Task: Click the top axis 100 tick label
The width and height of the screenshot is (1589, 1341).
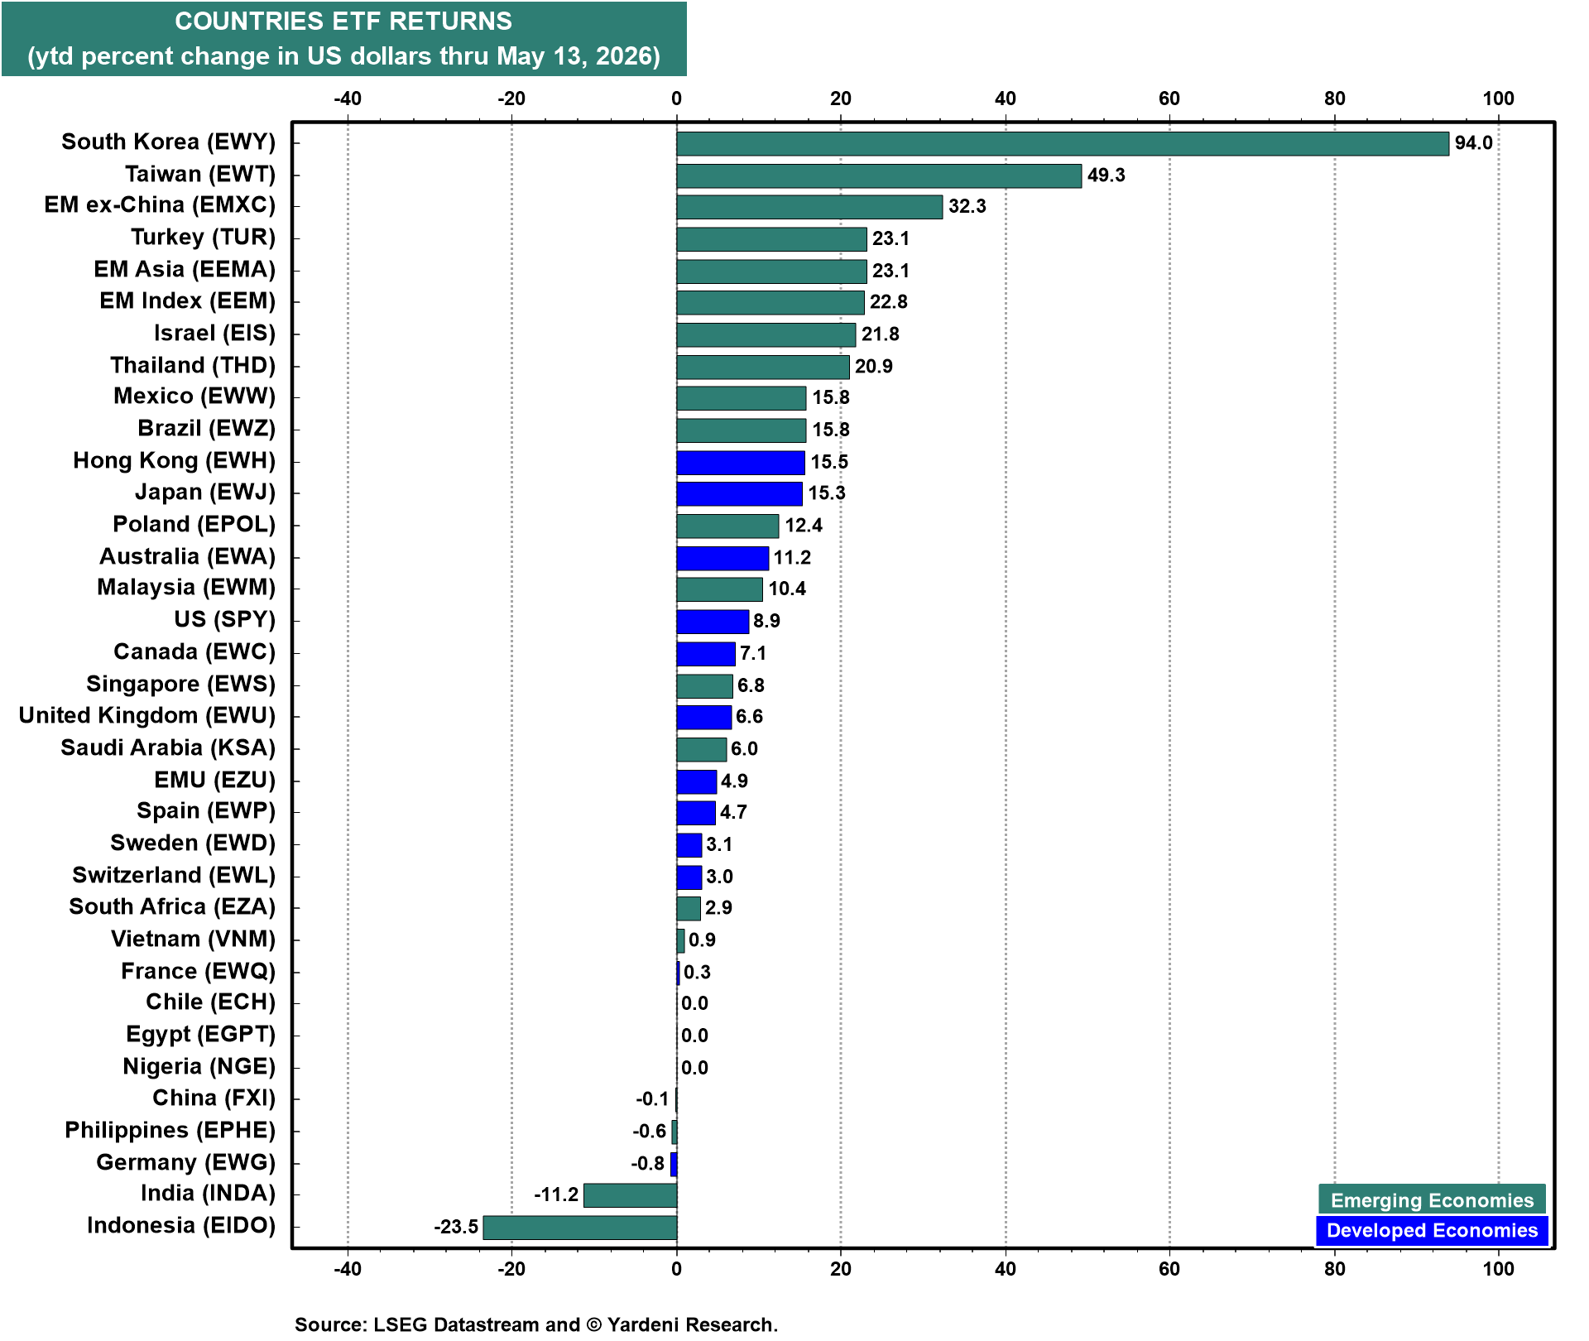Action: pyautogui.click(x=1499, y=99)
